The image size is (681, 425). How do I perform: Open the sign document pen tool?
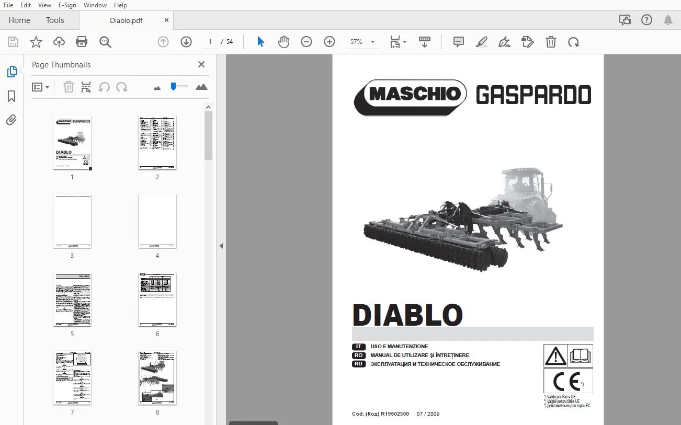click(x=505, y=42)
